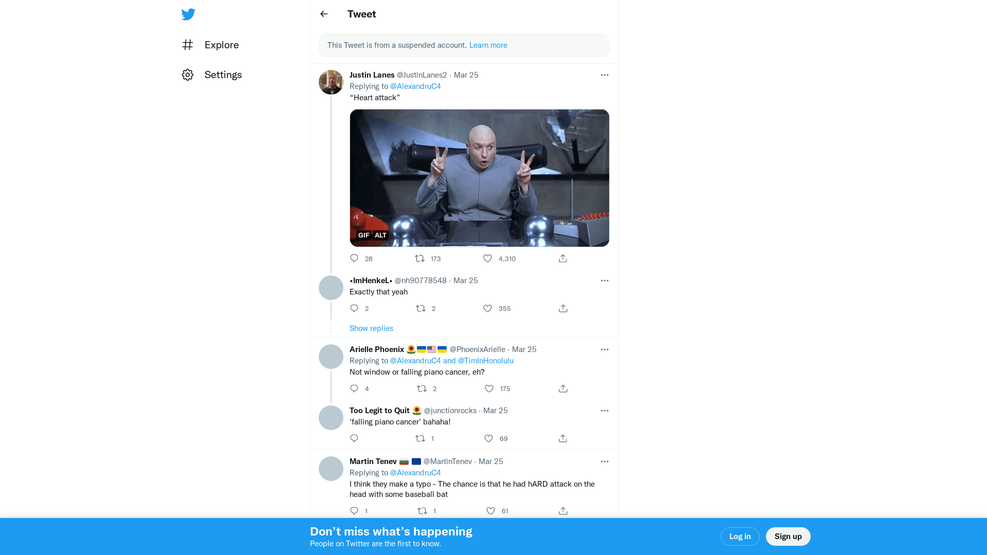Viewport: 987px width, 555px height.
Task: Retweet Justin Lanes tweet
Action: 420,258
